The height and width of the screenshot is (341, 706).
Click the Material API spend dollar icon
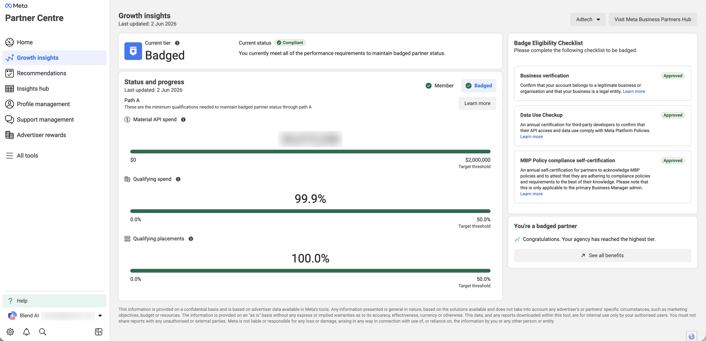coord(127,120)
